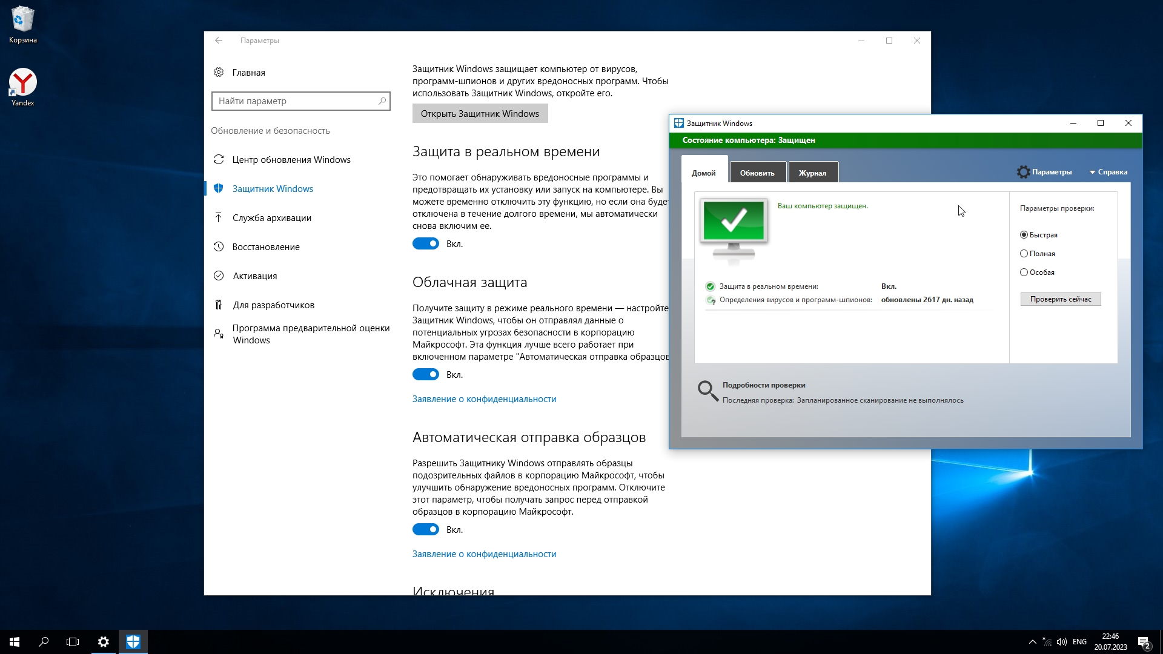Open the Yandex browser desktop shortcut
This screenshot has height=654, width=1163.
pyautogui.click(x=23, y=83)
